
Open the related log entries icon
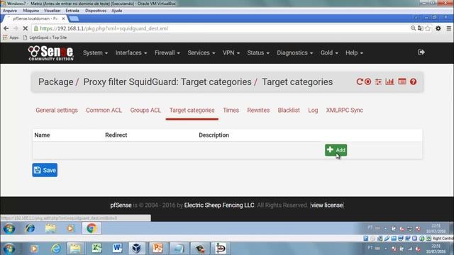[402, 82]
